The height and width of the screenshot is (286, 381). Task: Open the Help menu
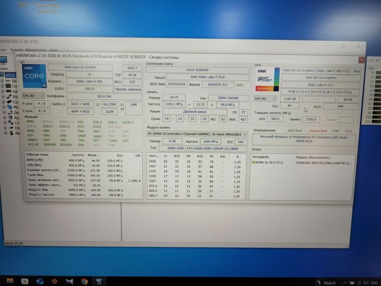pyautogui.click(x=54, y=50)
